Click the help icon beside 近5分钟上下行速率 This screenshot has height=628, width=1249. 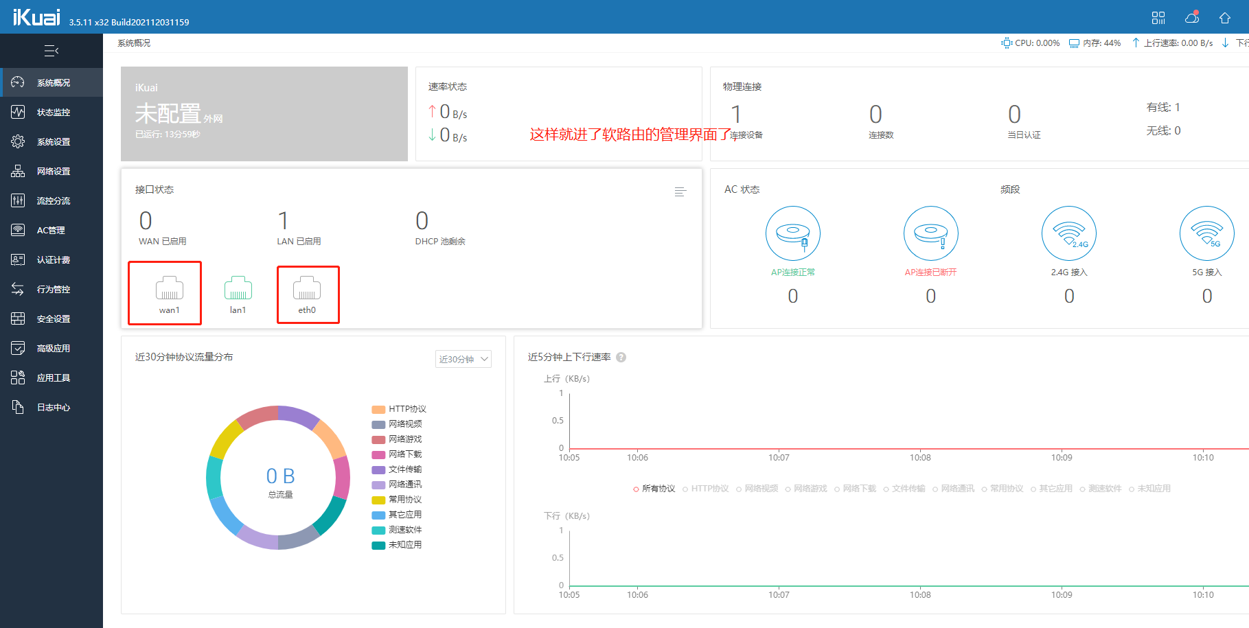click(621, 357)
